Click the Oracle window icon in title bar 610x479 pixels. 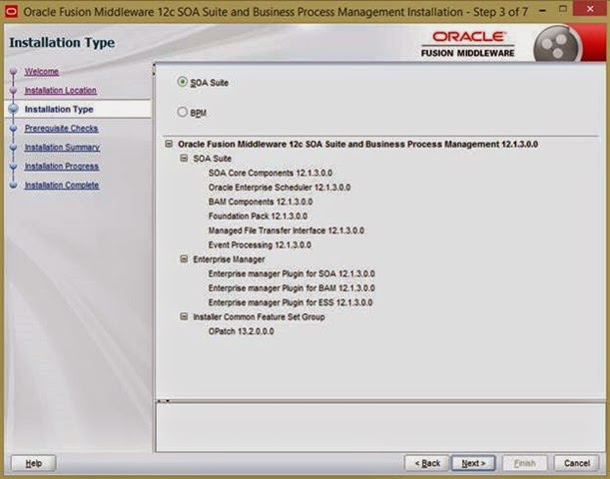(x=11, y=12)
